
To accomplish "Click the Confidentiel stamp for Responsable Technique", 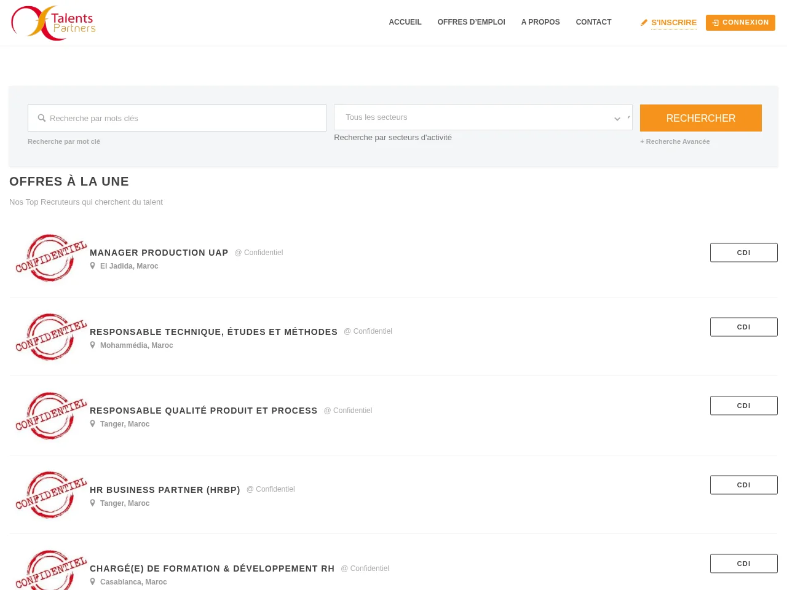I will pyautogui.click(x=51, y=337).
